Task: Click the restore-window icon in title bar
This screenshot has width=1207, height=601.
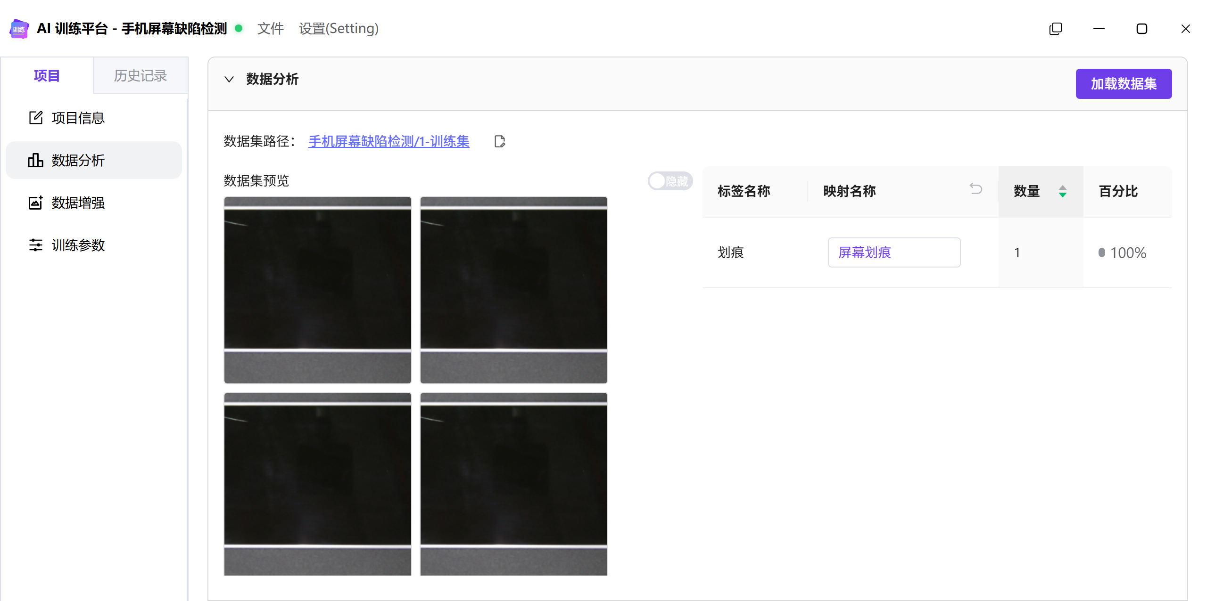Action: pos(1056,29)
